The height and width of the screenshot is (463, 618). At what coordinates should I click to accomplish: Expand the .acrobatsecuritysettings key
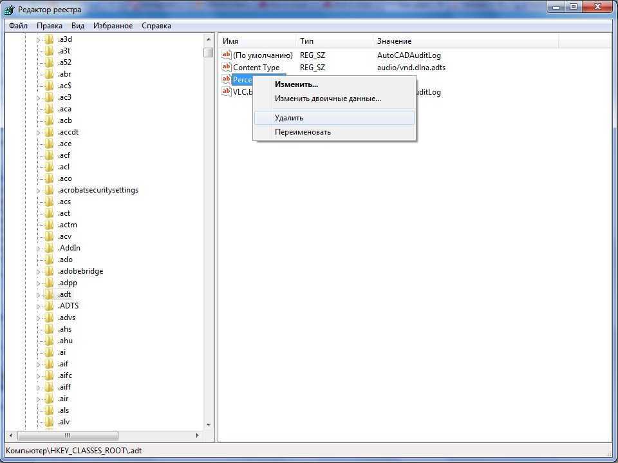pos(38,191)
